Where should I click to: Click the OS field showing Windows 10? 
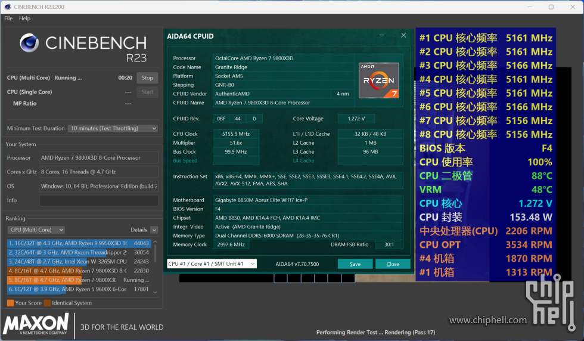tap(99, 187)
